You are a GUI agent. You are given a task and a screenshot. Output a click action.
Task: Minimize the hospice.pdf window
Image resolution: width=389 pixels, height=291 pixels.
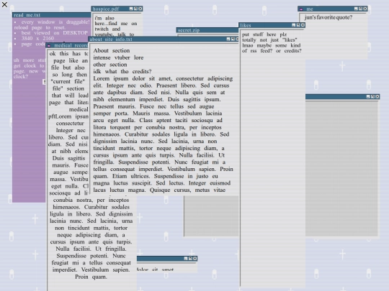pos(131,9)
